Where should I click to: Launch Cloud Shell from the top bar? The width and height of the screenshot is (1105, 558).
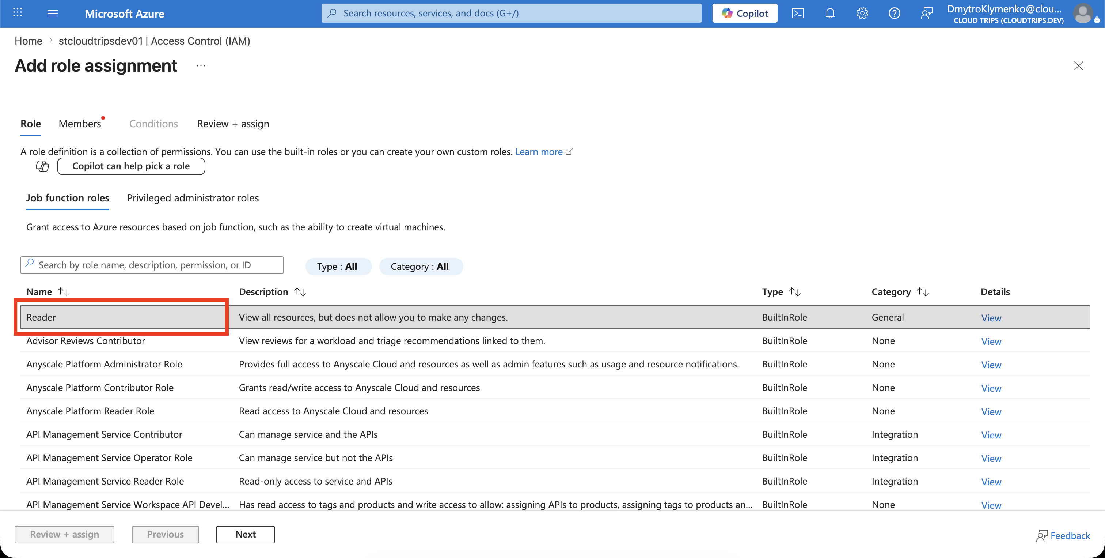click(798, 13)
